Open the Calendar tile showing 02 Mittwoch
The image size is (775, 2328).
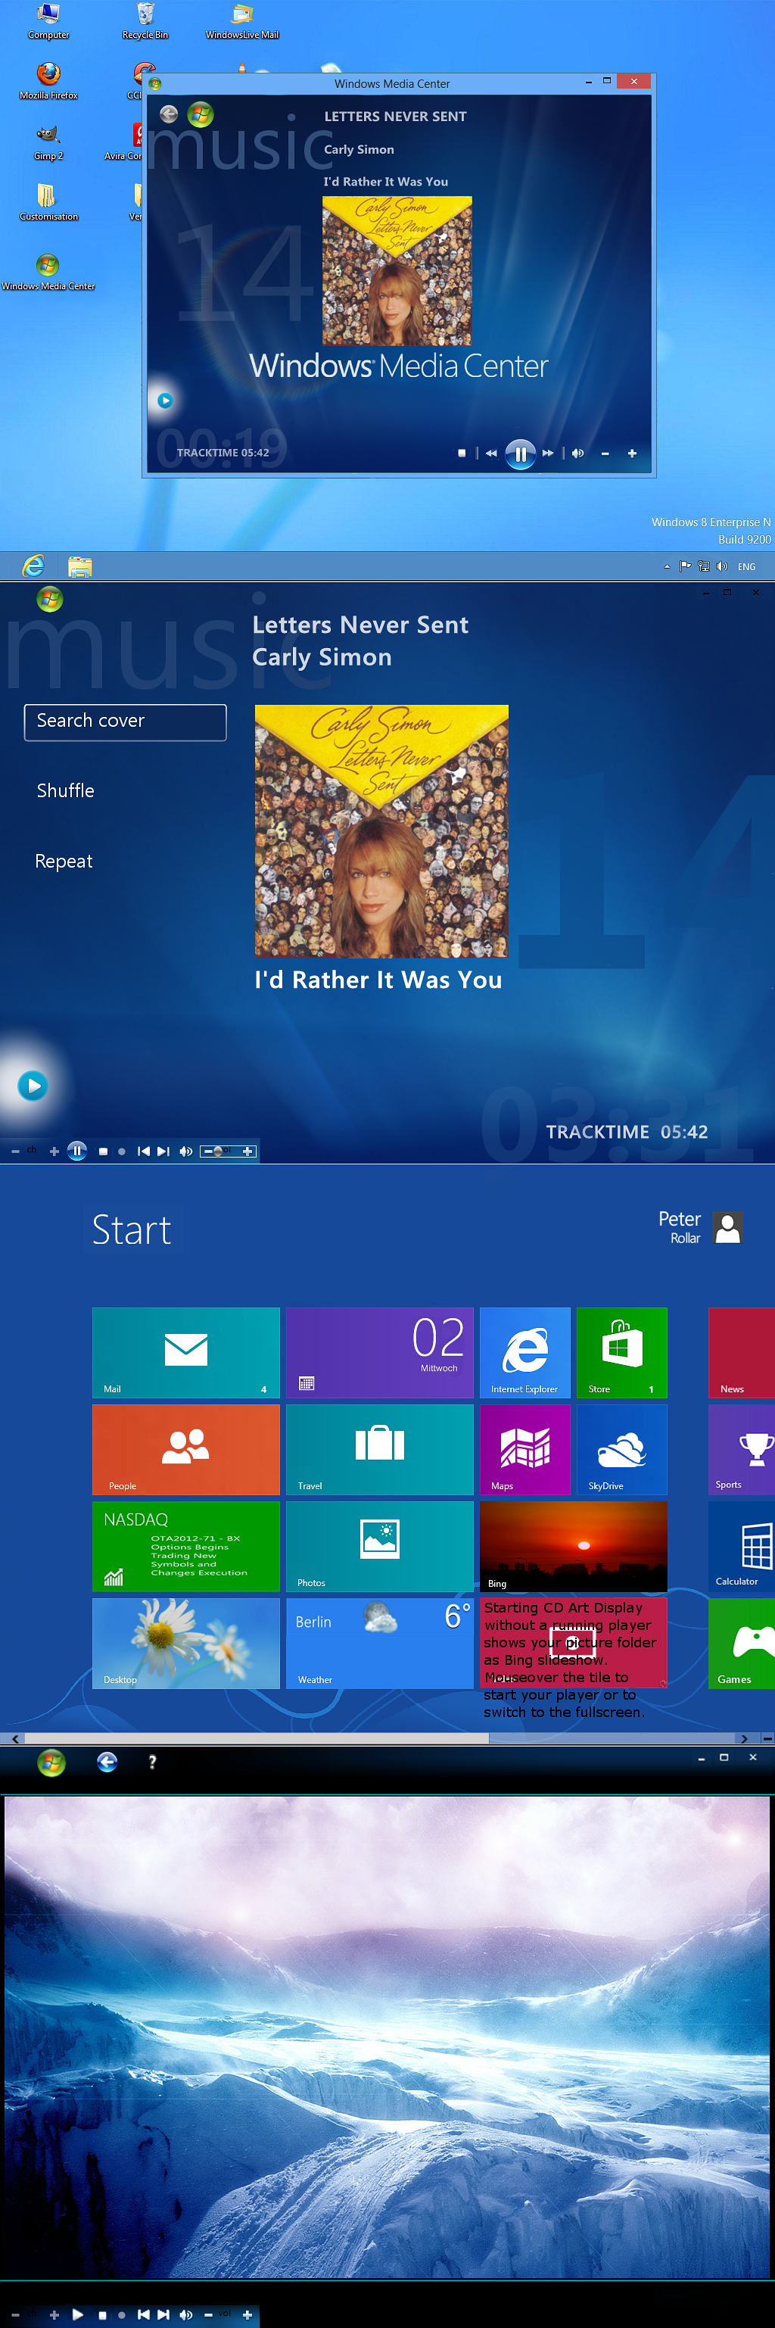tap(379, 1353)
